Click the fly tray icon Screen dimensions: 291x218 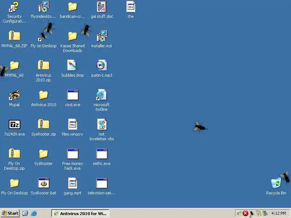[252, 213]
